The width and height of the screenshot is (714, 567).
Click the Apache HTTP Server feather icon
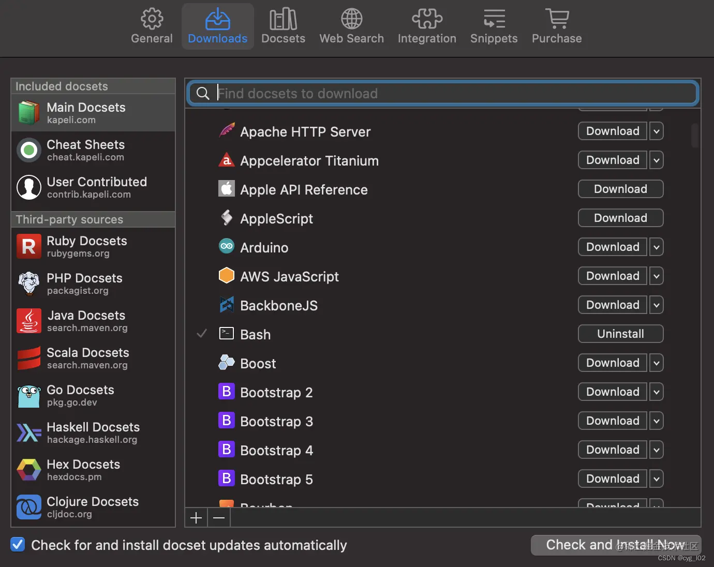227,130
